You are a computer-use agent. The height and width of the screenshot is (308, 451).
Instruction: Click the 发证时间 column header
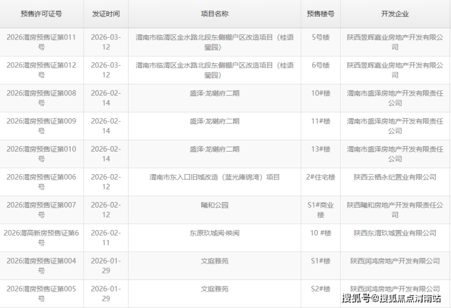click(106, 14)
